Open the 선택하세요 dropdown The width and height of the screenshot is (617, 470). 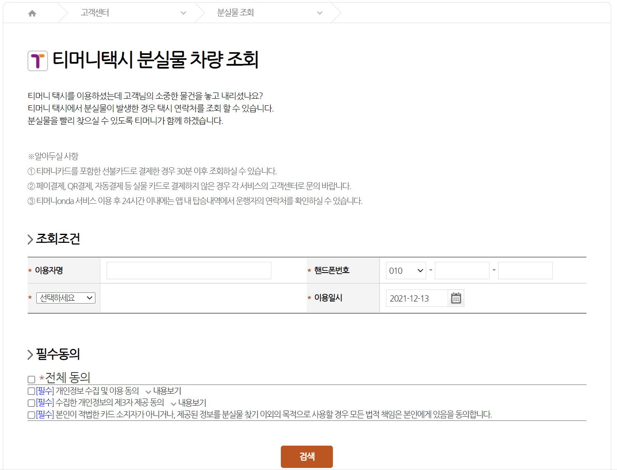pos(66,298)
